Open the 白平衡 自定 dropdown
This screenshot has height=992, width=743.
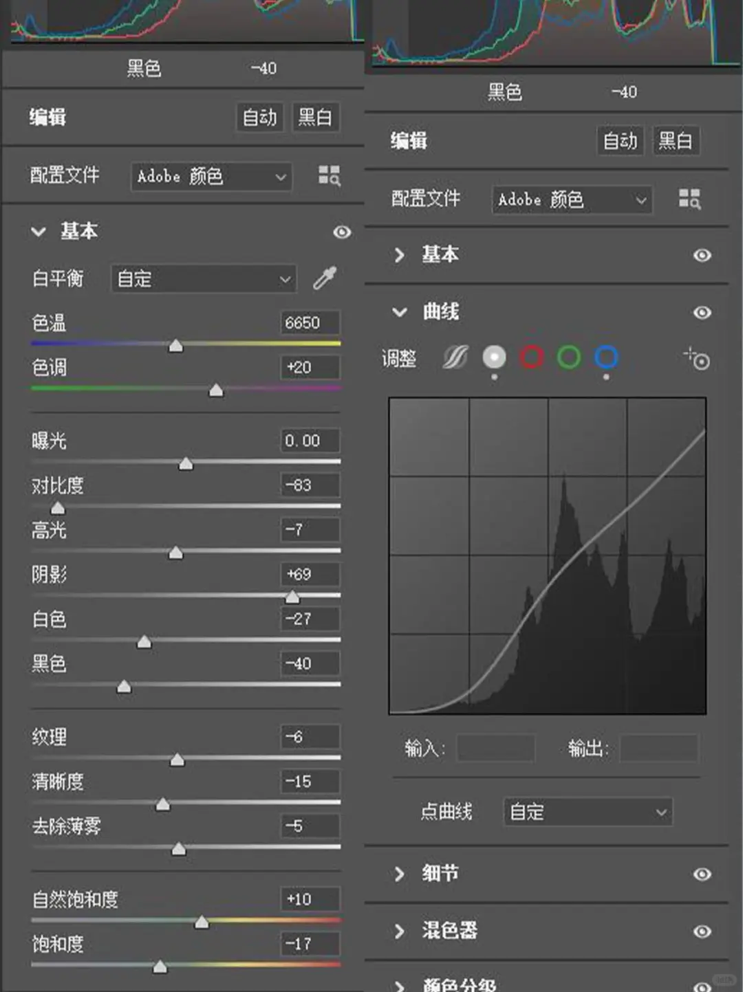click(204, 279)
